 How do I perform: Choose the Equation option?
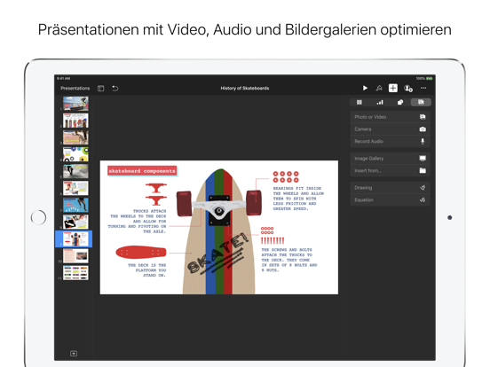[390, 200]
